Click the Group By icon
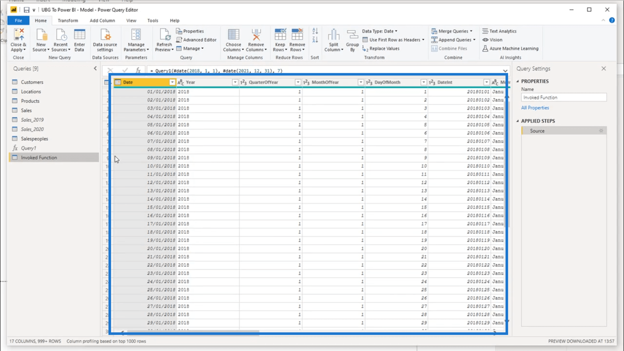Viewport: 624px width, 351px height. pyautogui.click(x=353, y=35)
